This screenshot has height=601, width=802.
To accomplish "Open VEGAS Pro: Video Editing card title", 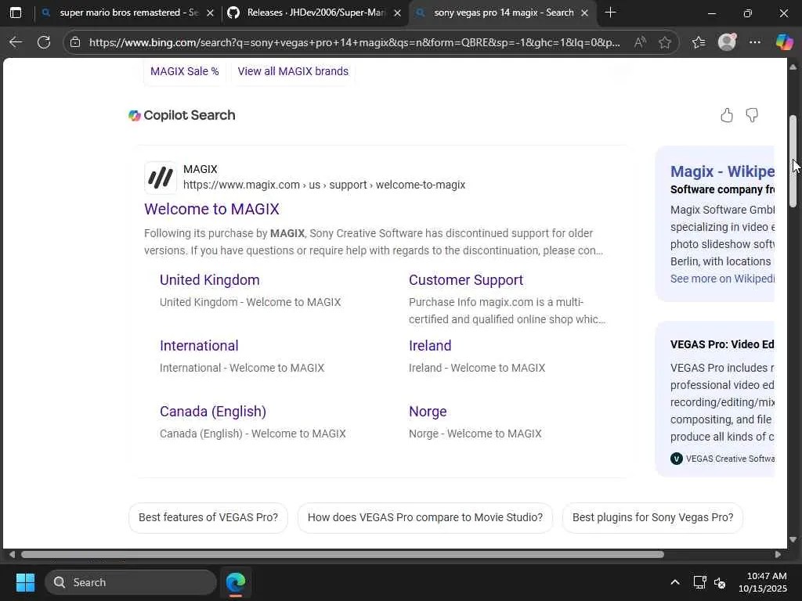I will (x=722, y=344).
